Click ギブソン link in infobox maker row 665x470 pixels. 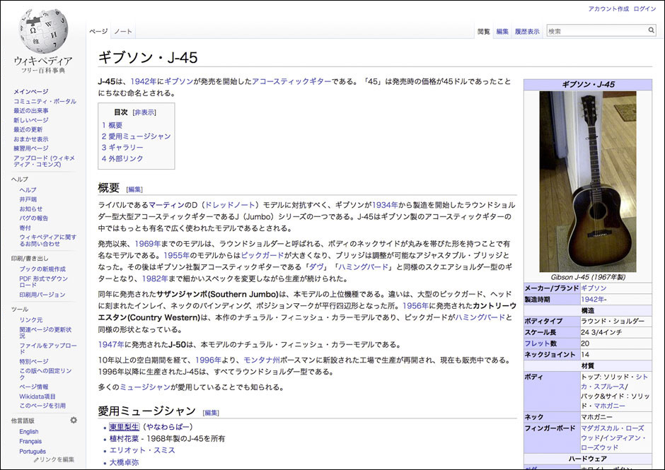pyautogui.click(x=594, y=288)
